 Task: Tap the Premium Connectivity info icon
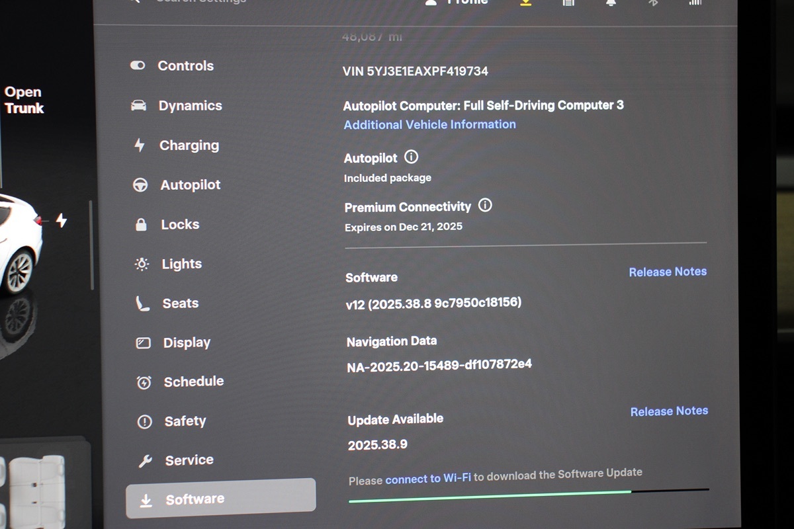coord(485,206)
